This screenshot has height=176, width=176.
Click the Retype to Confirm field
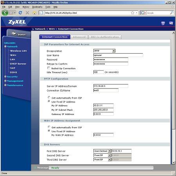pyautogui.click(x=111, y=64)
